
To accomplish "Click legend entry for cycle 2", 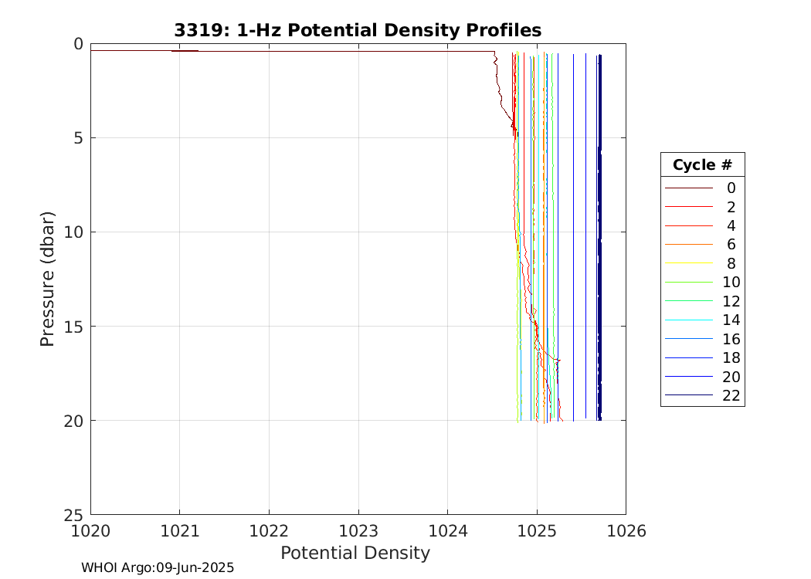I will [702, 208].
